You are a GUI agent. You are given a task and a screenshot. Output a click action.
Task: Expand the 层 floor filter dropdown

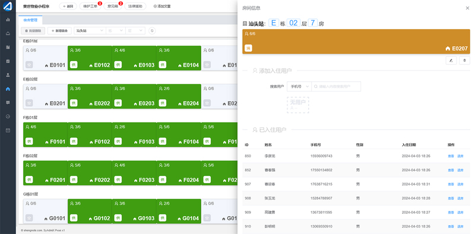pyautogui.click(x=135, y=31)
